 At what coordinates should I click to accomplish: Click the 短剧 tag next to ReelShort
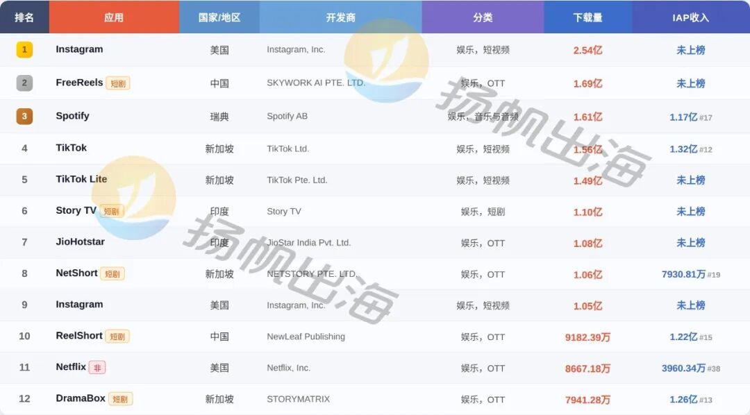[x=117, y=337]
